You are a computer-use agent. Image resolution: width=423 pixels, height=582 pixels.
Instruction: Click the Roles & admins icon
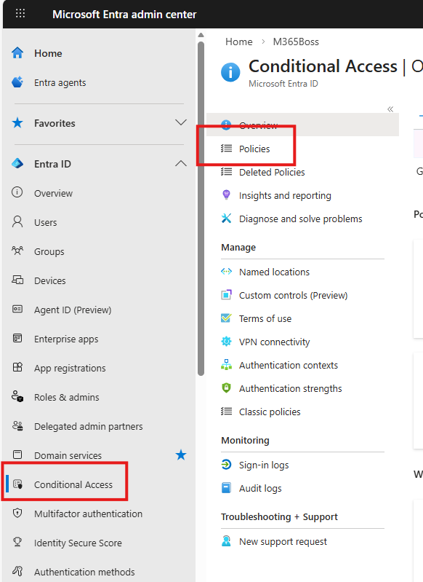coord(17,396)
